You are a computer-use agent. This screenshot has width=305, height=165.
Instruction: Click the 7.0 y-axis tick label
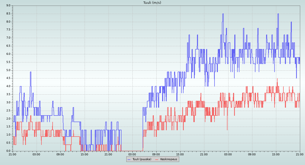pos(8,38)
